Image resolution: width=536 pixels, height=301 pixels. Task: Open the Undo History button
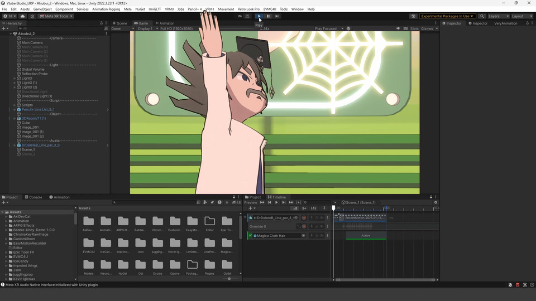pos(413,16)
